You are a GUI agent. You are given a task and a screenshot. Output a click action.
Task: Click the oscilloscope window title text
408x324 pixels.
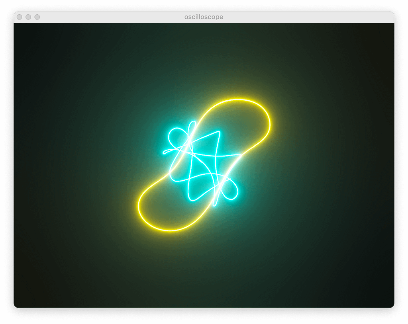pos(204,17)
